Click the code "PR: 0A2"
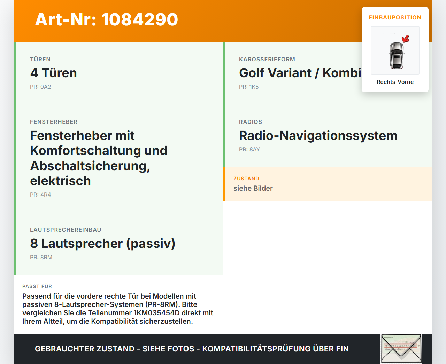 click(40, 87)
